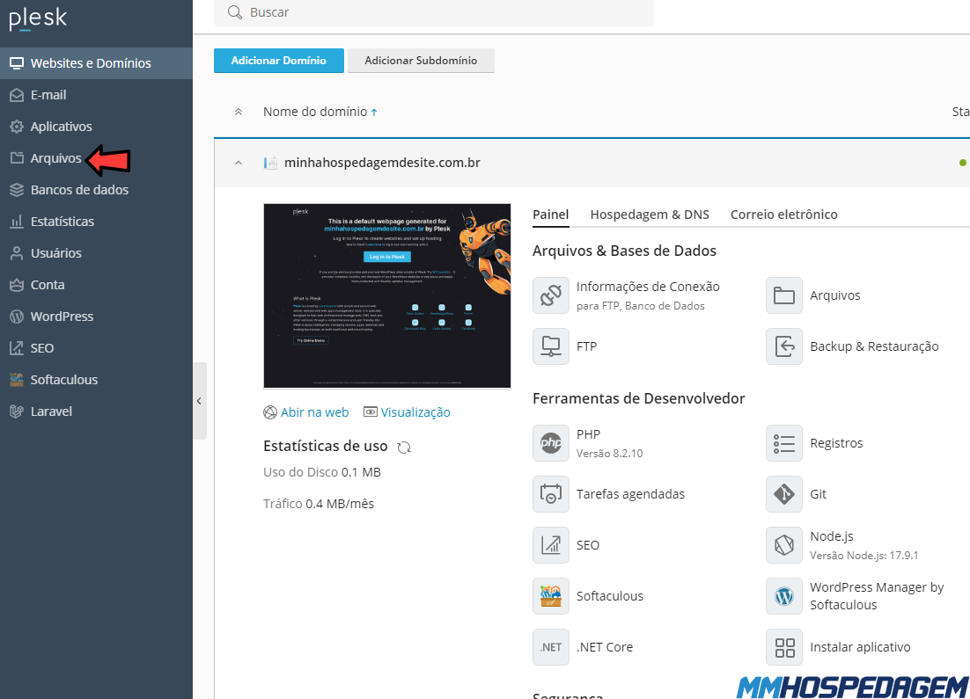The width and height of the screenshot is (970, 699).
Task: Click the Buscar search field
Action: (x=434, y=12)
